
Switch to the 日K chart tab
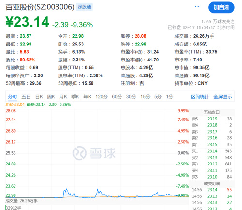39,97
